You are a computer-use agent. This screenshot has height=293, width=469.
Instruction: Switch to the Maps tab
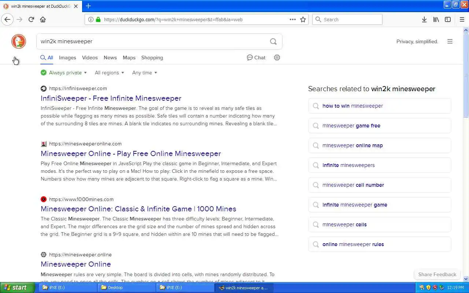(x=129, y=58)
